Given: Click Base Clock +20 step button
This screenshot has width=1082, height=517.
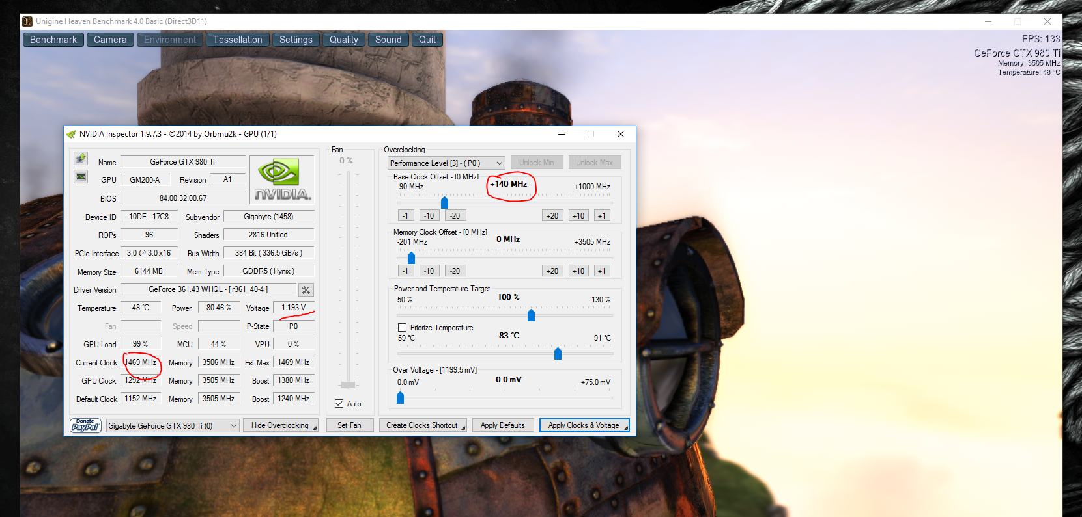Looking at the screenshot, I should tap(552, 216).
